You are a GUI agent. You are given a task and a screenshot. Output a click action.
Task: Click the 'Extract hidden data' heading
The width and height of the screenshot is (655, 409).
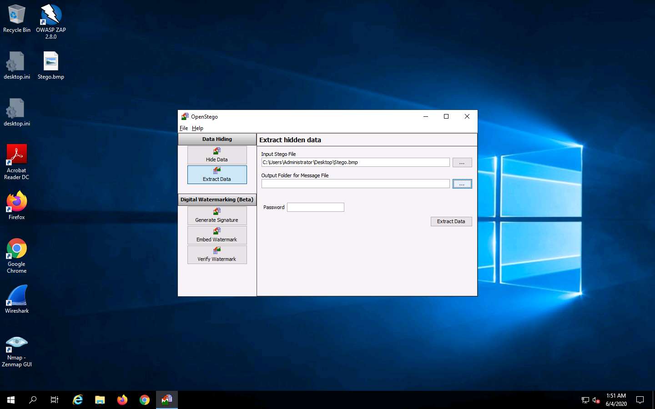point(290,140)
